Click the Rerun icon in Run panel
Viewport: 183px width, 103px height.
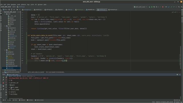(x=3, y=77)
